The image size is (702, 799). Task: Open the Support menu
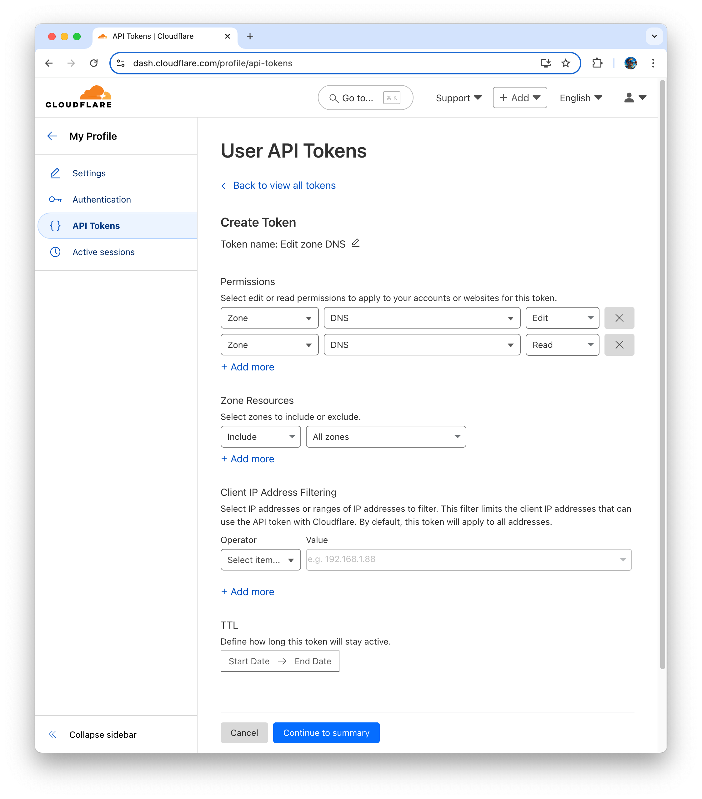pyautogui.click(x=458, y=98)
